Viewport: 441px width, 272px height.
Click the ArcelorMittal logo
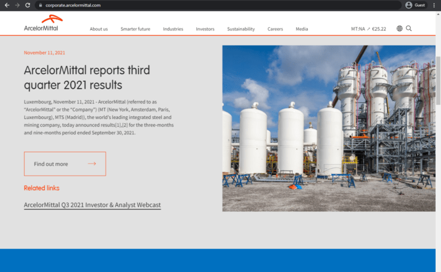pos(43,23)
